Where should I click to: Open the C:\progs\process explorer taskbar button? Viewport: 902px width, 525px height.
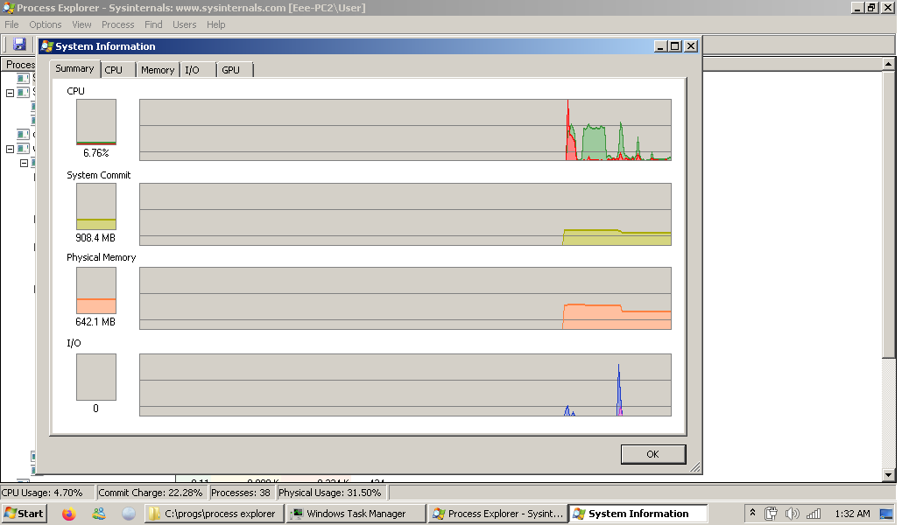click(x=214, y=514)
